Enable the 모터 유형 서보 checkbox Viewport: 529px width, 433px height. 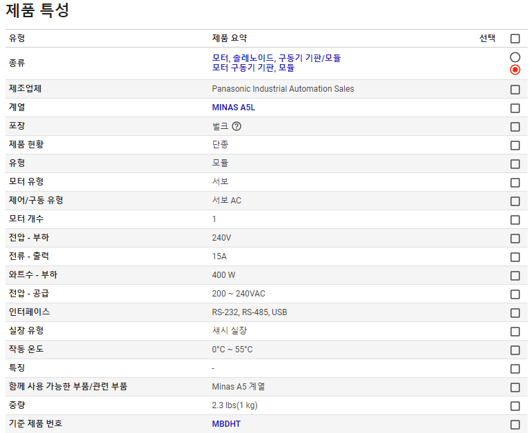coord(515,183)
